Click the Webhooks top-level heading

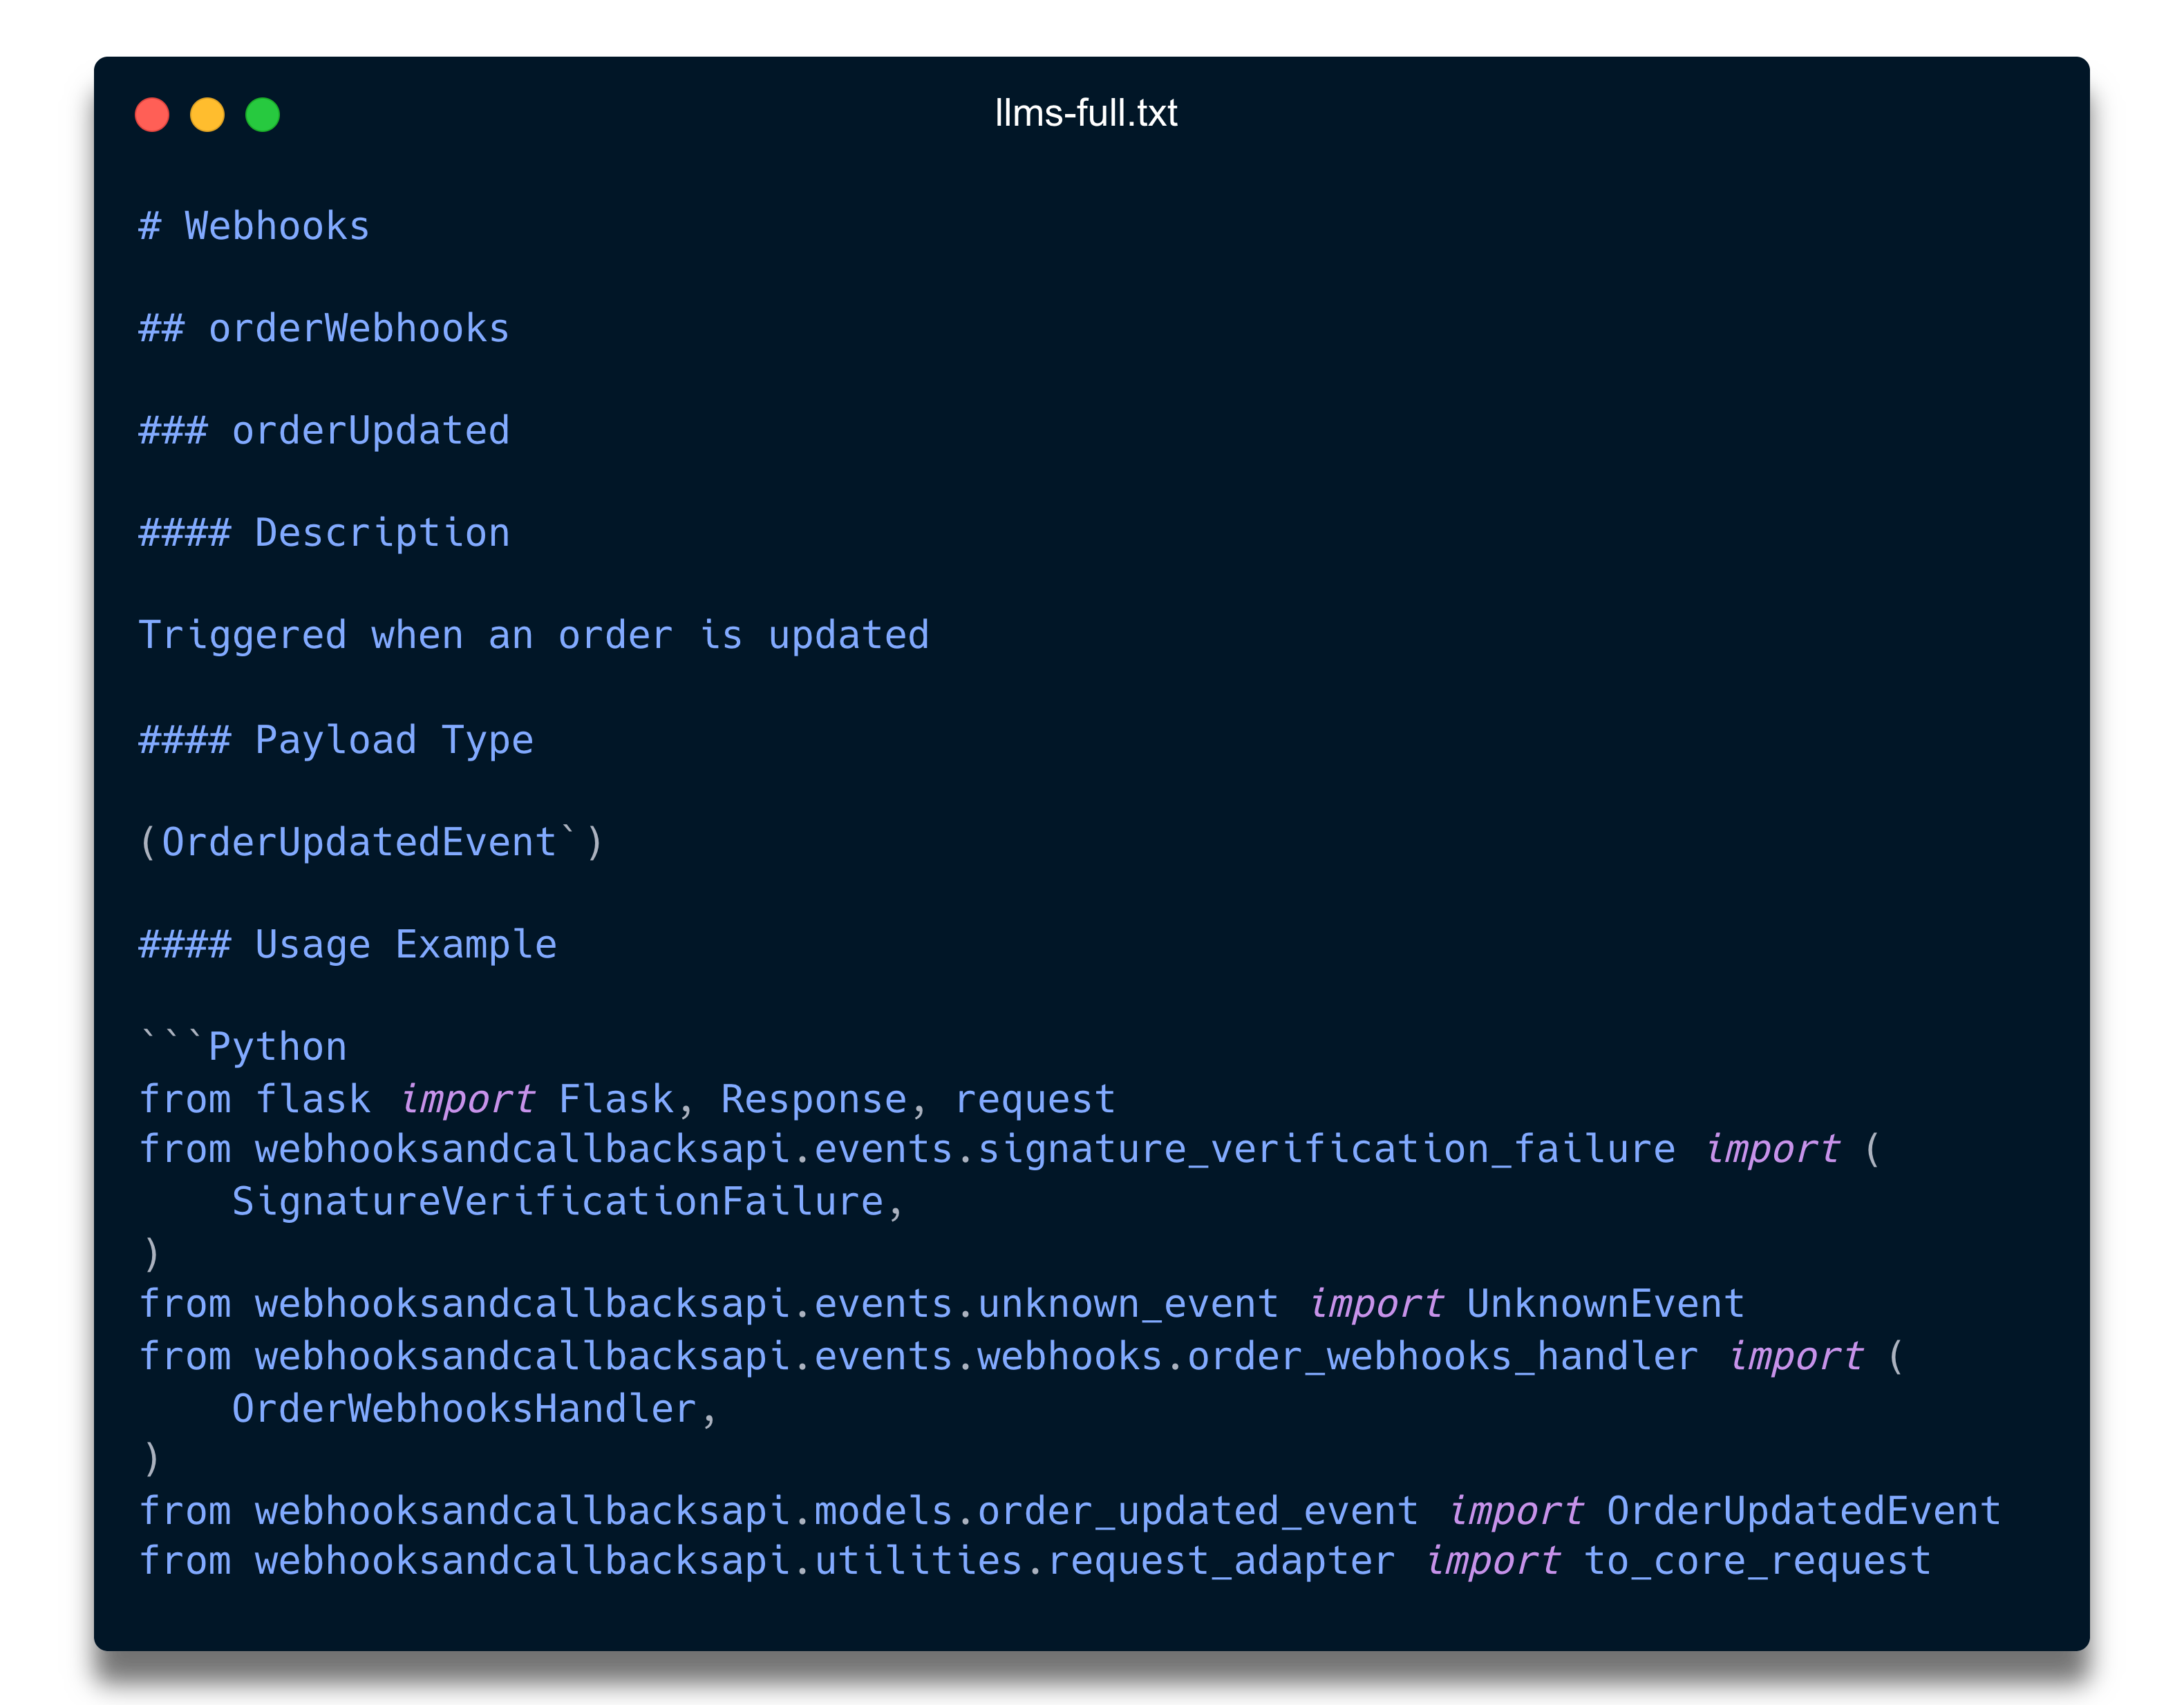253,225
